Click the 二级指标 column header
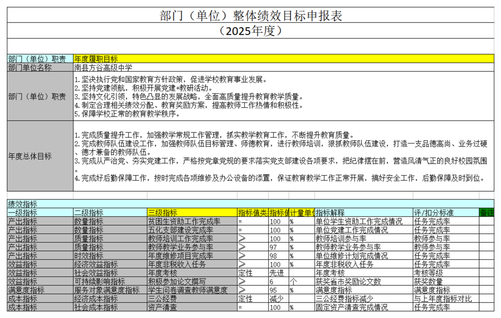 tap(110, 213)
